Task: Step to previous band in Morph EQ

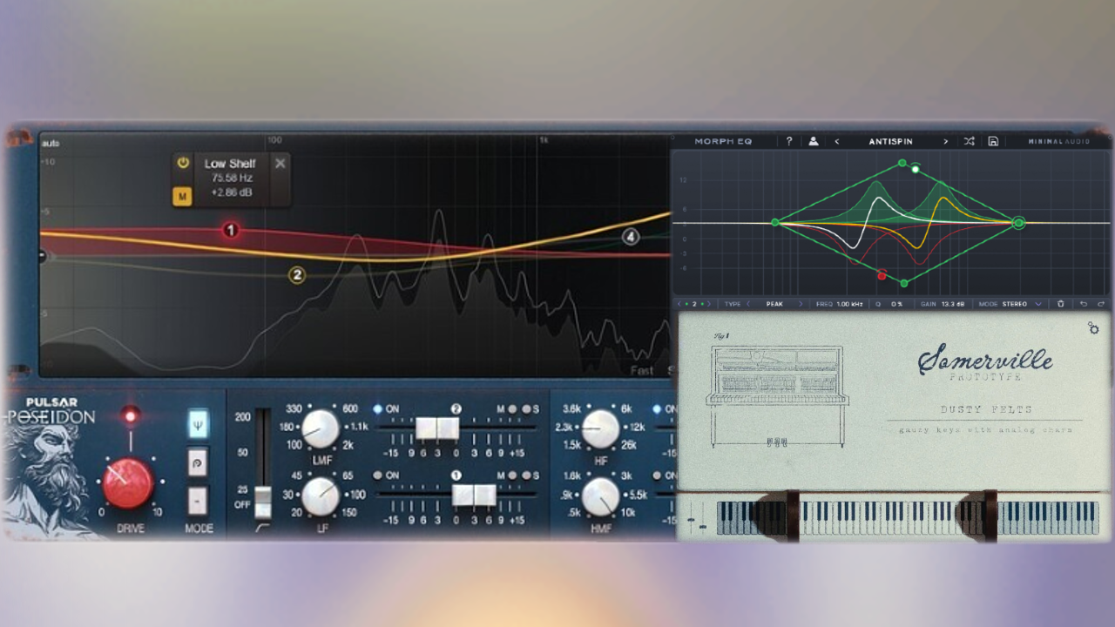Action: pyautogui.click(x=679, y=304)
